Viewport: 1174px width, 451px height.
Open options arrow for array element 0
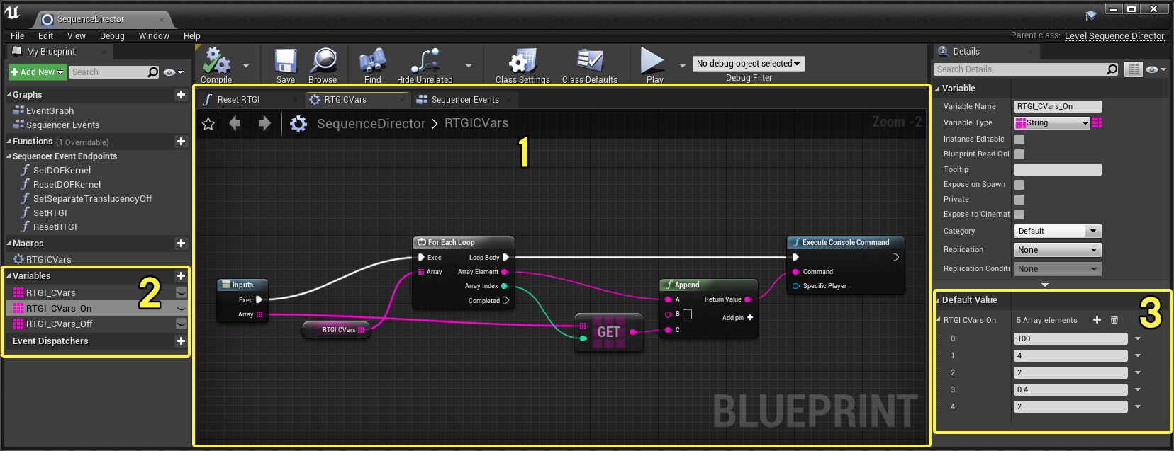coord(1138,338)
